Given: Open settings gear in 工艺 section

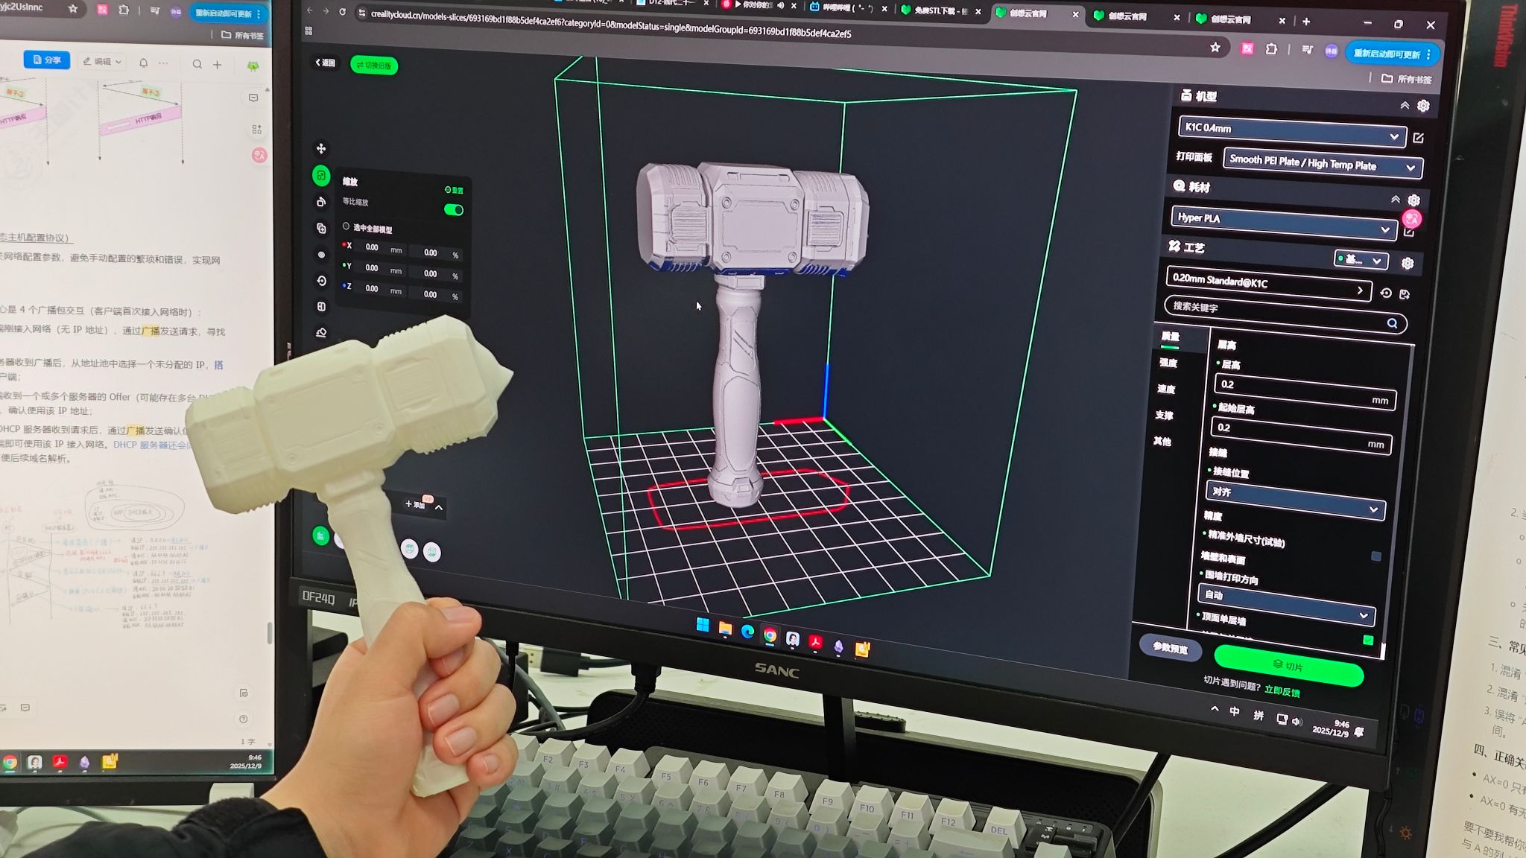Looking at the screenshot, I should click(x=1408, y=263).
